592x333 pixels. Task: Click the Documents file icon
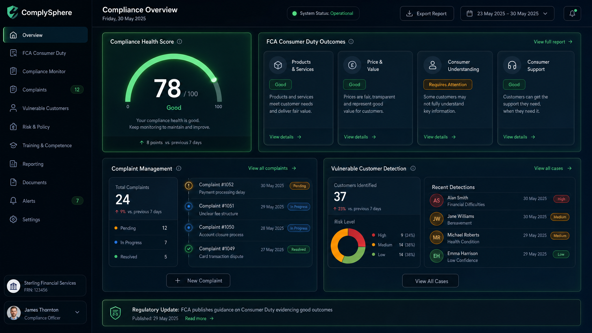13,182
